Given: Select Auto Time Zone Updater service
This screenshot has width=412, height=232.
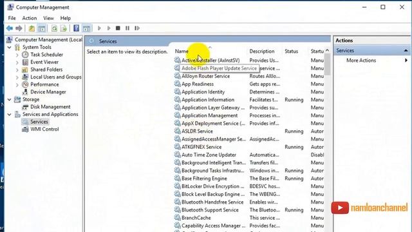Looking at the screenshot, I should coord(209,155).
